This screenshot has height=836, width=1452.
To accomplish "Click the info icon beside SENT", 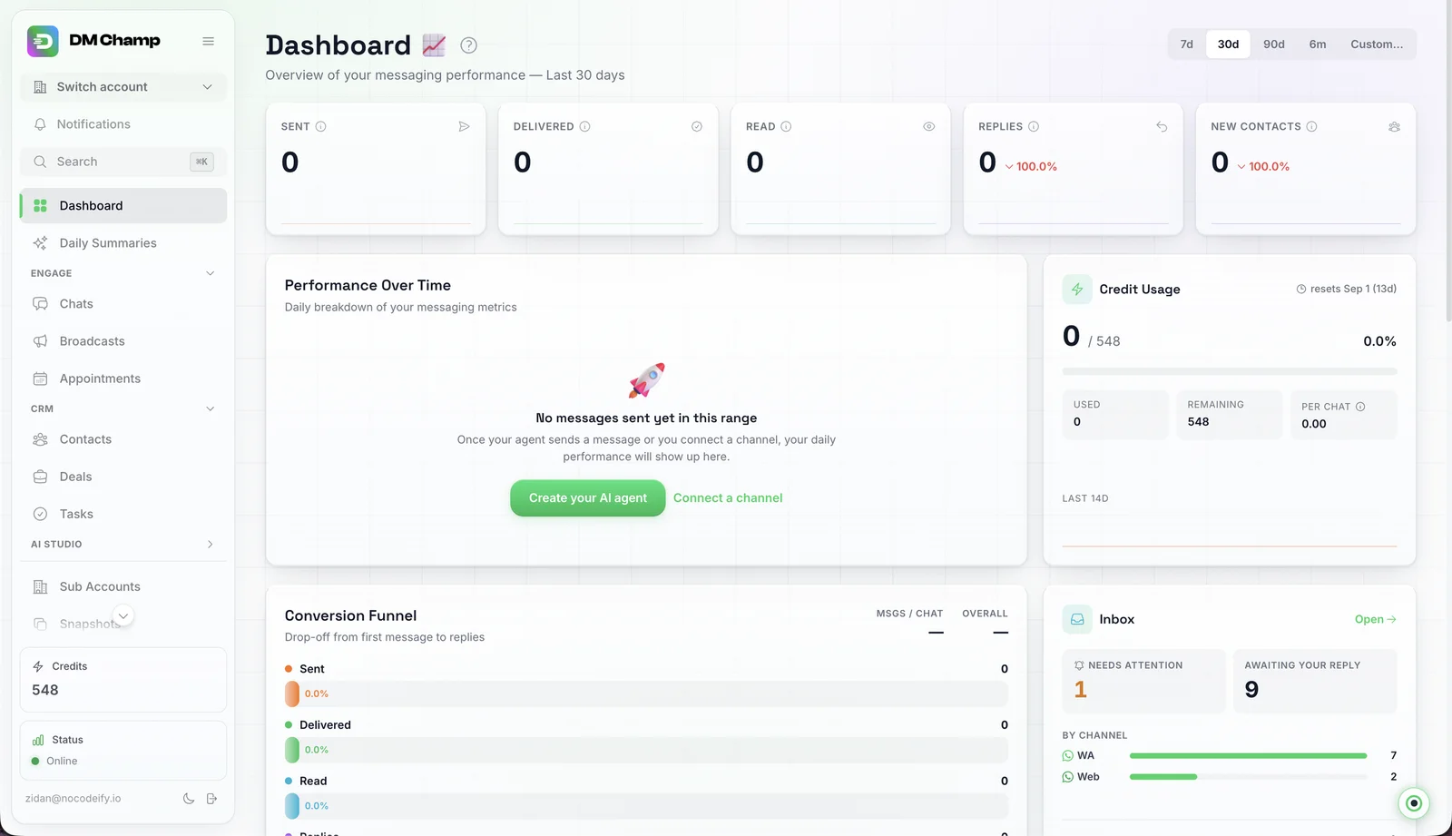I will coord(320,127).
